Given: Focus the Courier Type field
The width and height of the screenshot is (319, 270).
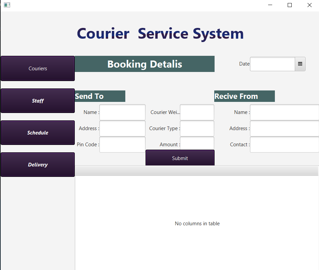Looking at the screenshot, I should pyautogui.click(x=197, y=128).
